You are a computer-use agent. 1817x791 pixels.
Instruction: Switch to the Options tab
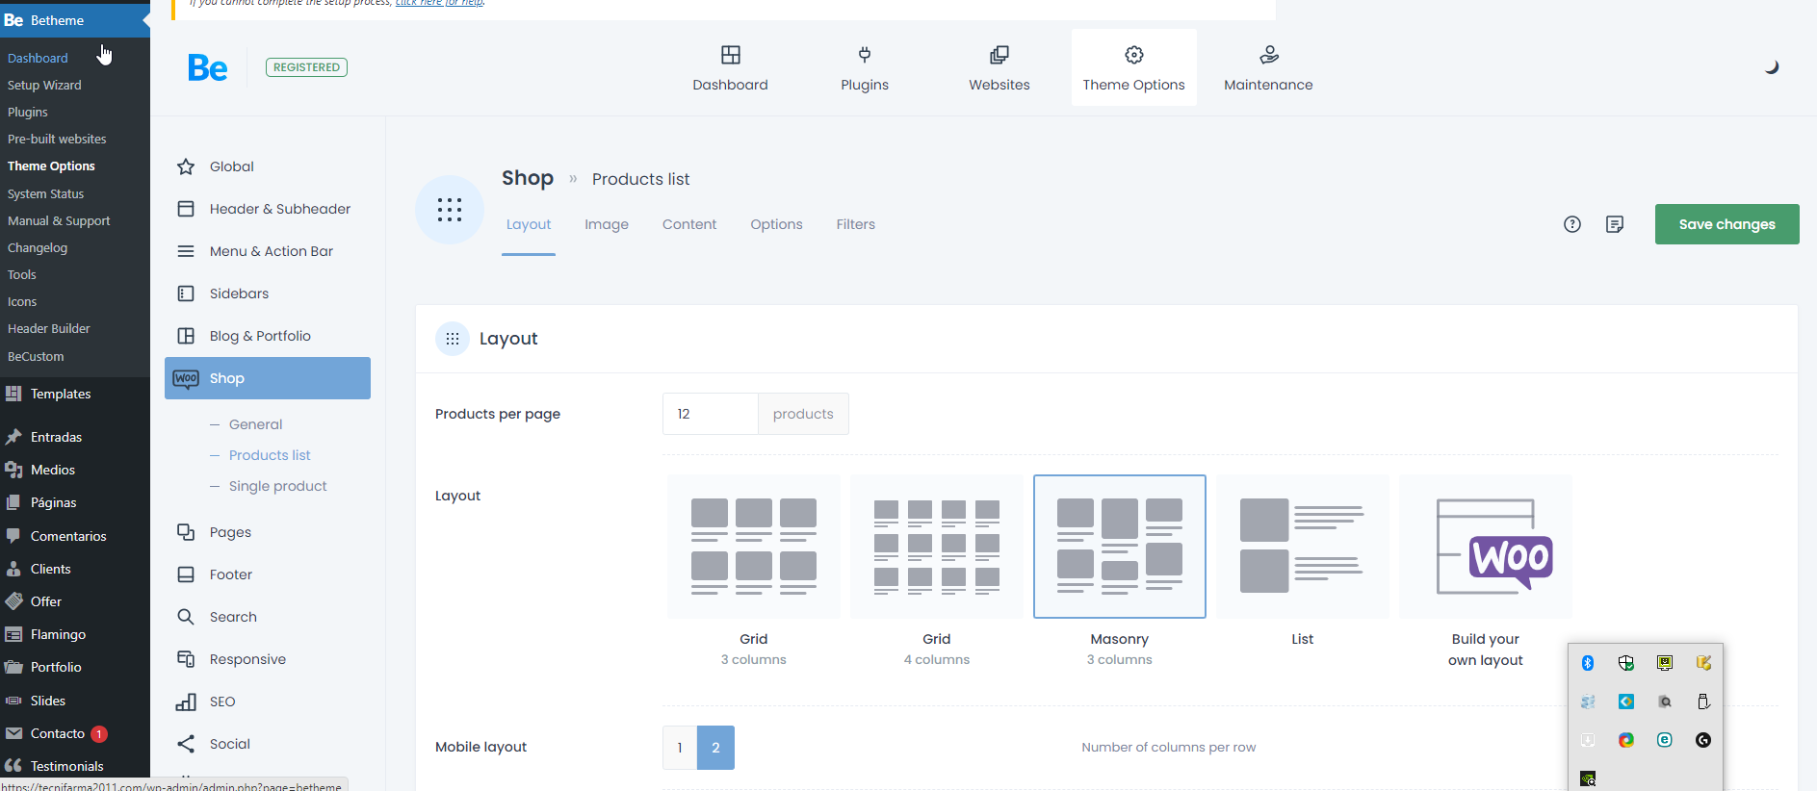click(x=776, y=224)
